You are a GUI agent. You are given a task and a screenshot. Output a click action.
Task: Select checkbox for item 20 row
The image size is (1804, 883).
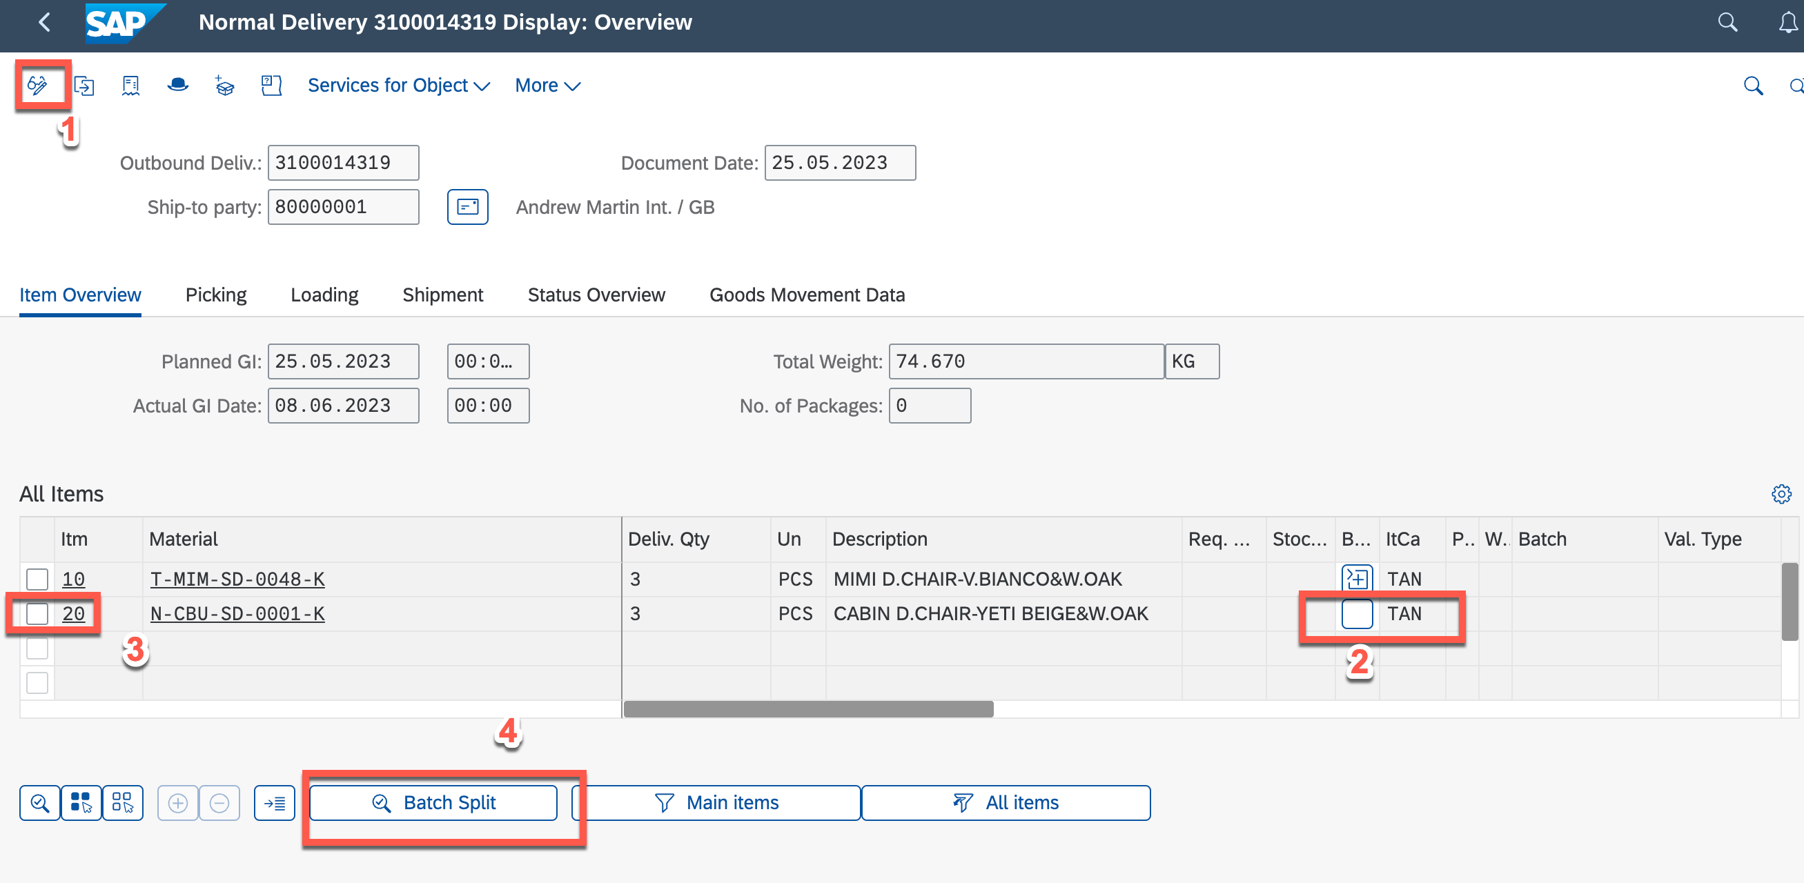click(x=37, y=613)
